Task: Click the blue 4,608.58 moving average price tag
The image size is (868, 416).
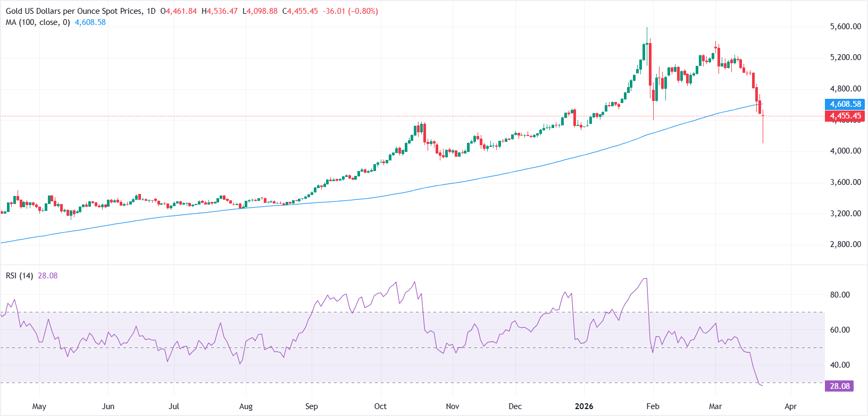Action: tap(845, 104)
